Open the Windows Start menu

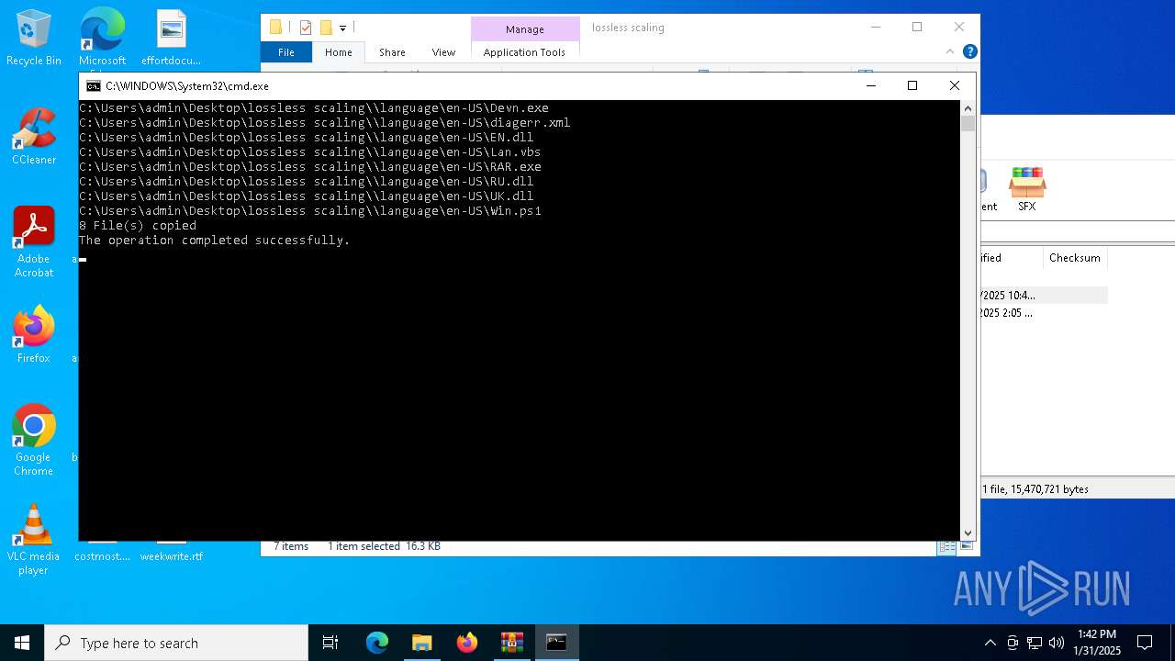[x=22, y=643]
